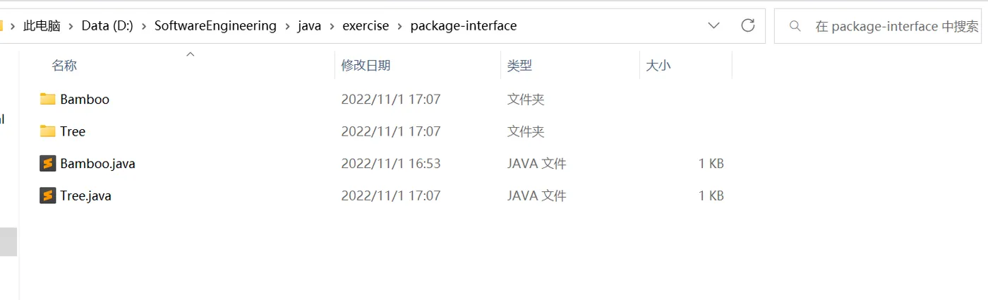Sort files by 类型 column header
This screenshot has height=300, width=988.
(519, 66)
